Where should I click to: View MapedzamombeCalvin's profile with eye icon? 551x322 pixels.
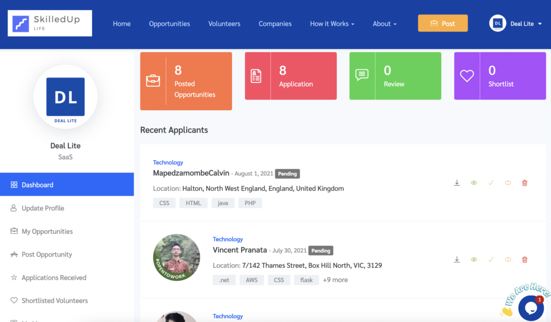tap(474, 183)
